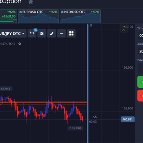Switch to the EUR/USD OTC tab
143x143 pixels.
[x=39, y=16]
